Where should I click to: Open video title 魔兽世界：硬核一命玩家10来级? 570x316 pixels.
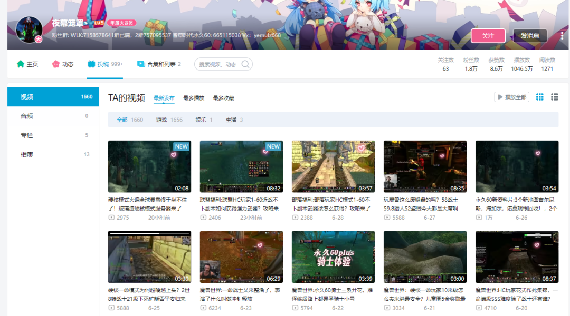424,294
